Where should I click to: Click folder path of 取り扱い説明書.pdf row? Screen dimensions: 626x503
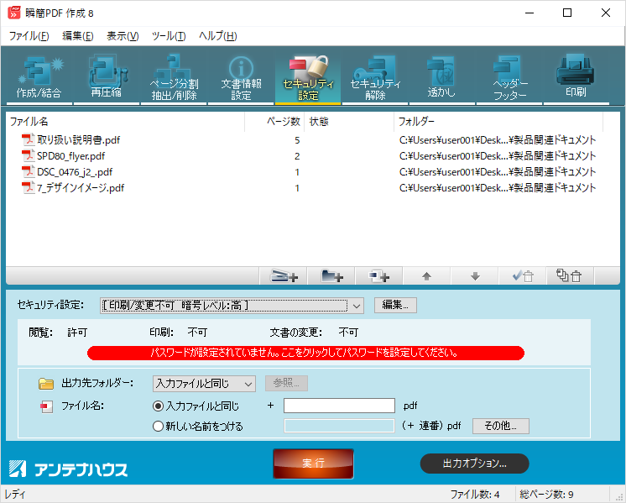(x=498, y=140)
